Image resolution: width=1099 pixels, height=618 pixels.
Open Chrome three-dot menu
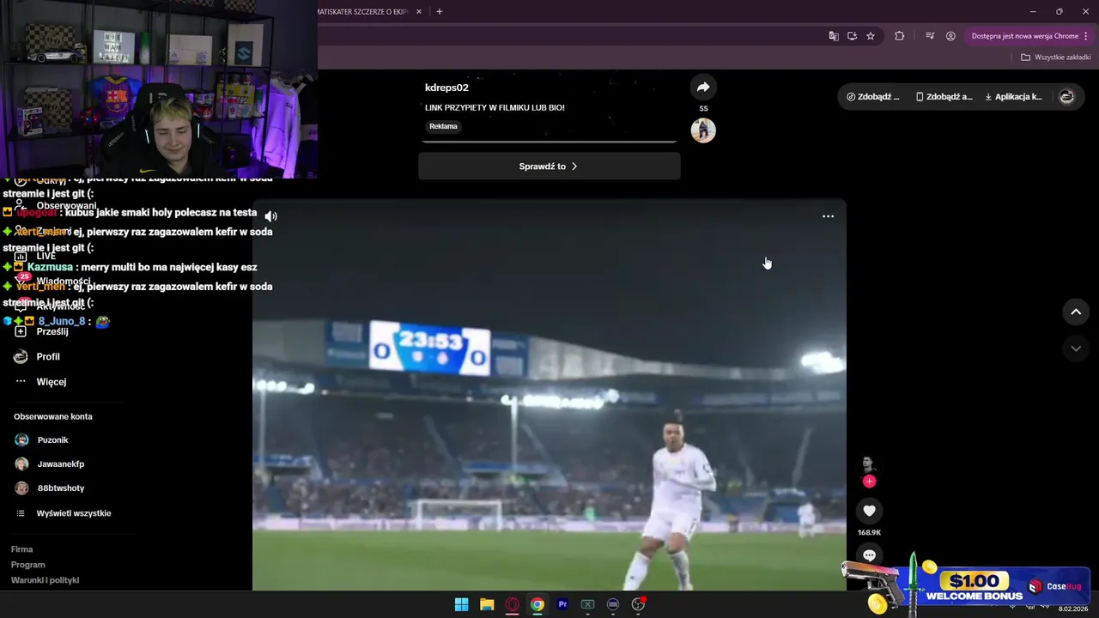pyautogui.click(x=1086, y=36)
